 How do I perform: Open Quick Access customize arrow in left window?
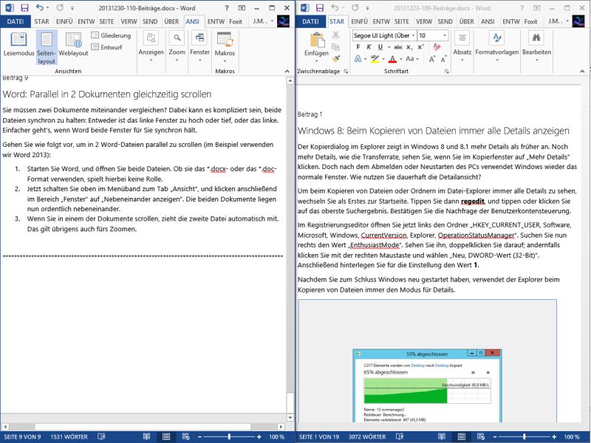point(72,8)
